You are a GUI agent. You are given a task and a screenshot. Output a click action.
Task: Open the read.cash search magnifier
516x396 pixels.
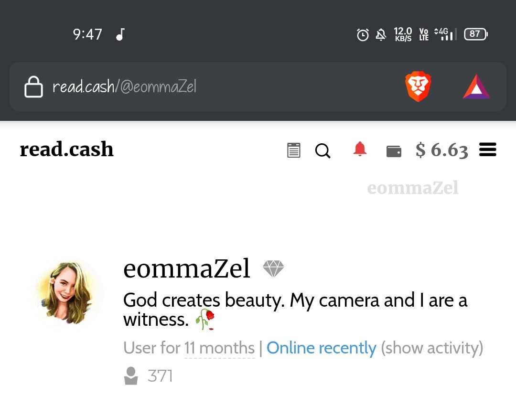[x=322, y=150]
